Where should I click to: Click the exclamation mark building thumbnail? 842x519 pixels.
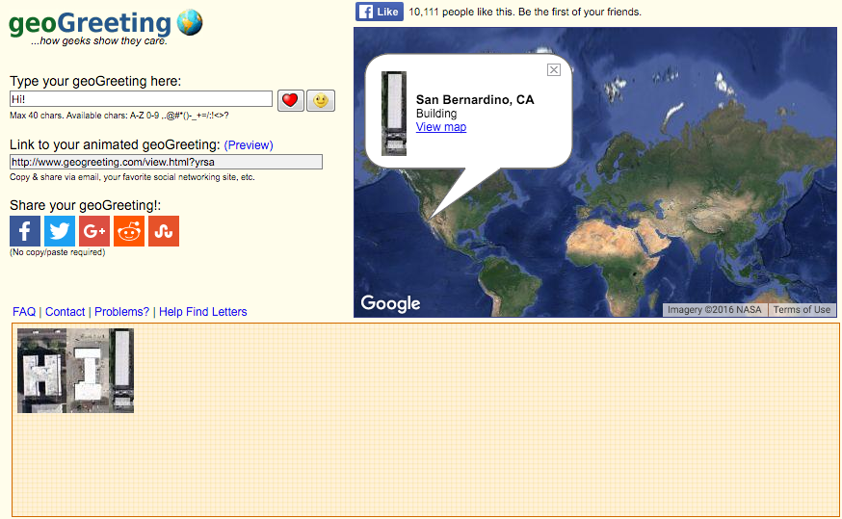pos(122,371)
